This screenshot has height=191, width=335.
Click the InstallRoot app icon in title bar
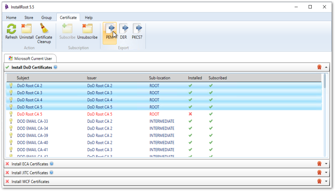tap(7, 7)
